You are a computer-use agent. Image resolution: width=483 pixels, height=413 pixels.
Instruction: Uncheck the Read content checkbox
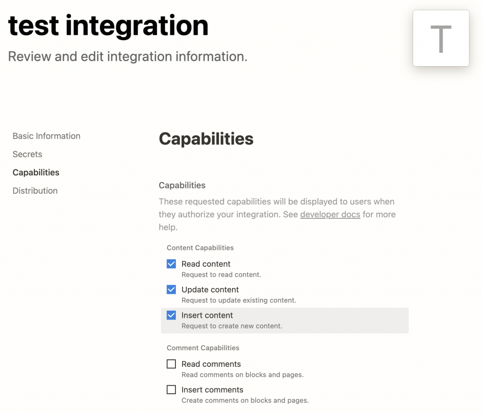171,264
